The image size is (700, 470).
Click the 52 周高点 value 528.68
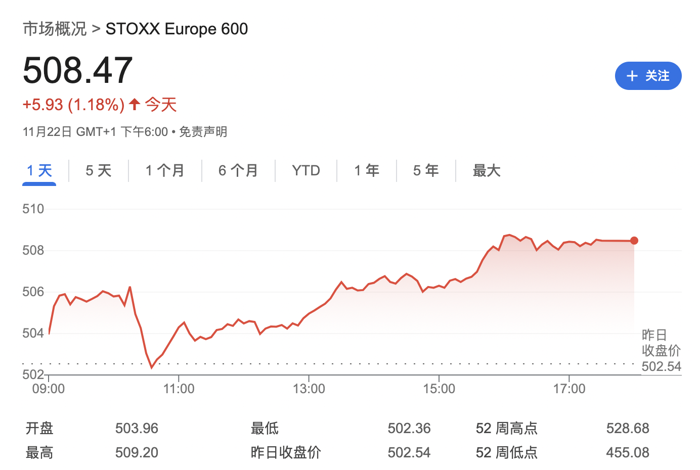point(627,429)
